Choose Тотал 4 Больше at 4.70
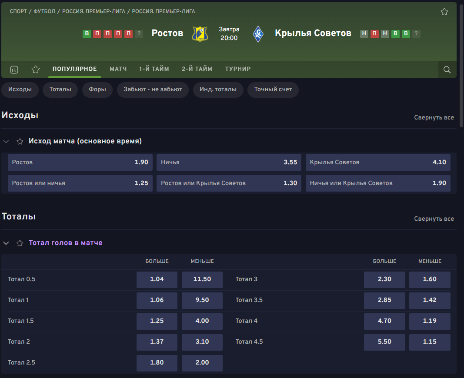 384,321
